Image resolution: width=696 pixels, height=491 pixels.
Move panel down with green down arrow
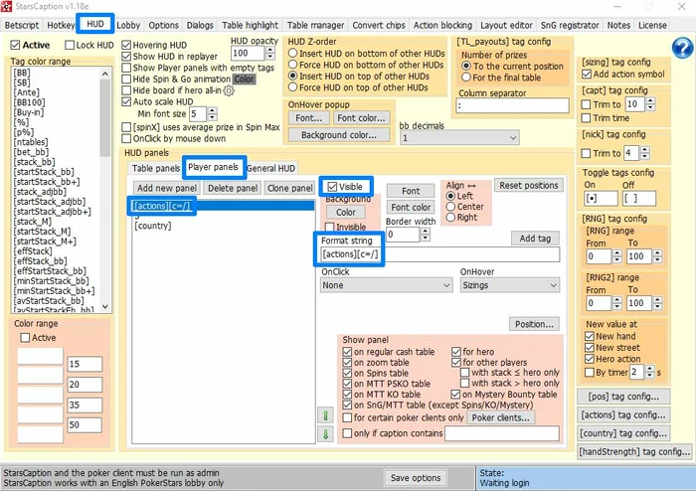click(325, 433)
